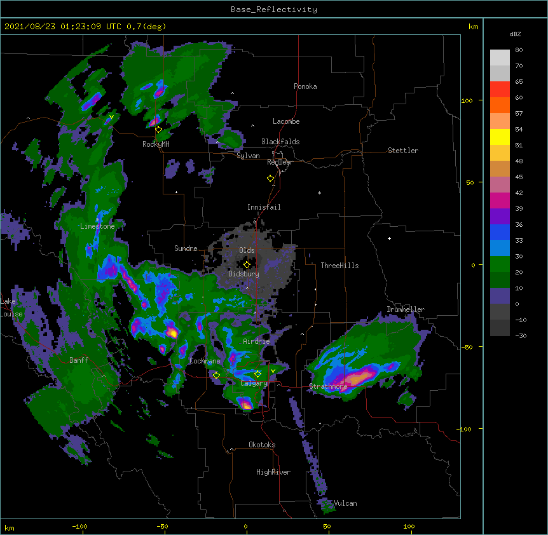Click the yellow marker near RockyMH

[x=158, y=130]
